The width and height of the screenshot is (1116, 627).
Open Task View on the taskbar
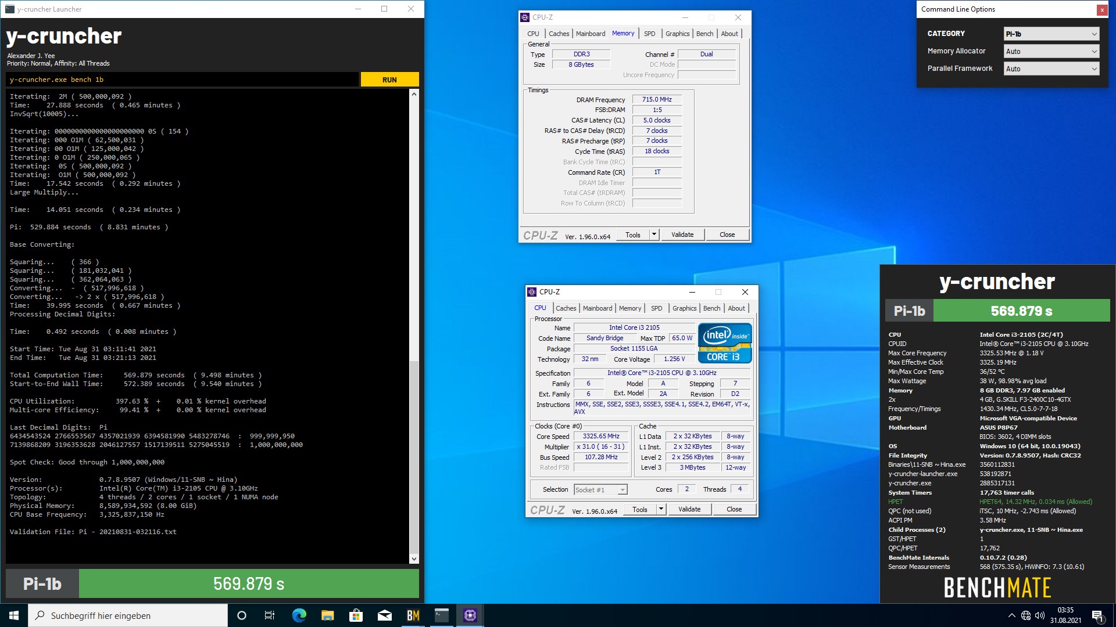pyautogui.click(x=270, y=615)
